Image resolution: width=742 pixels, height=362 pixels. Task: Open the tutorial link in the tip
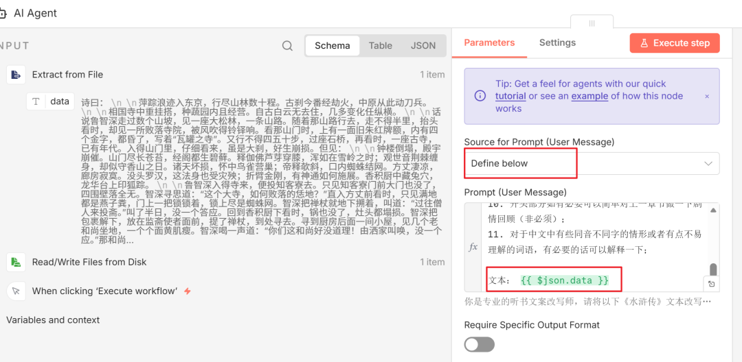pyautogui.click(x=510, y=97)
